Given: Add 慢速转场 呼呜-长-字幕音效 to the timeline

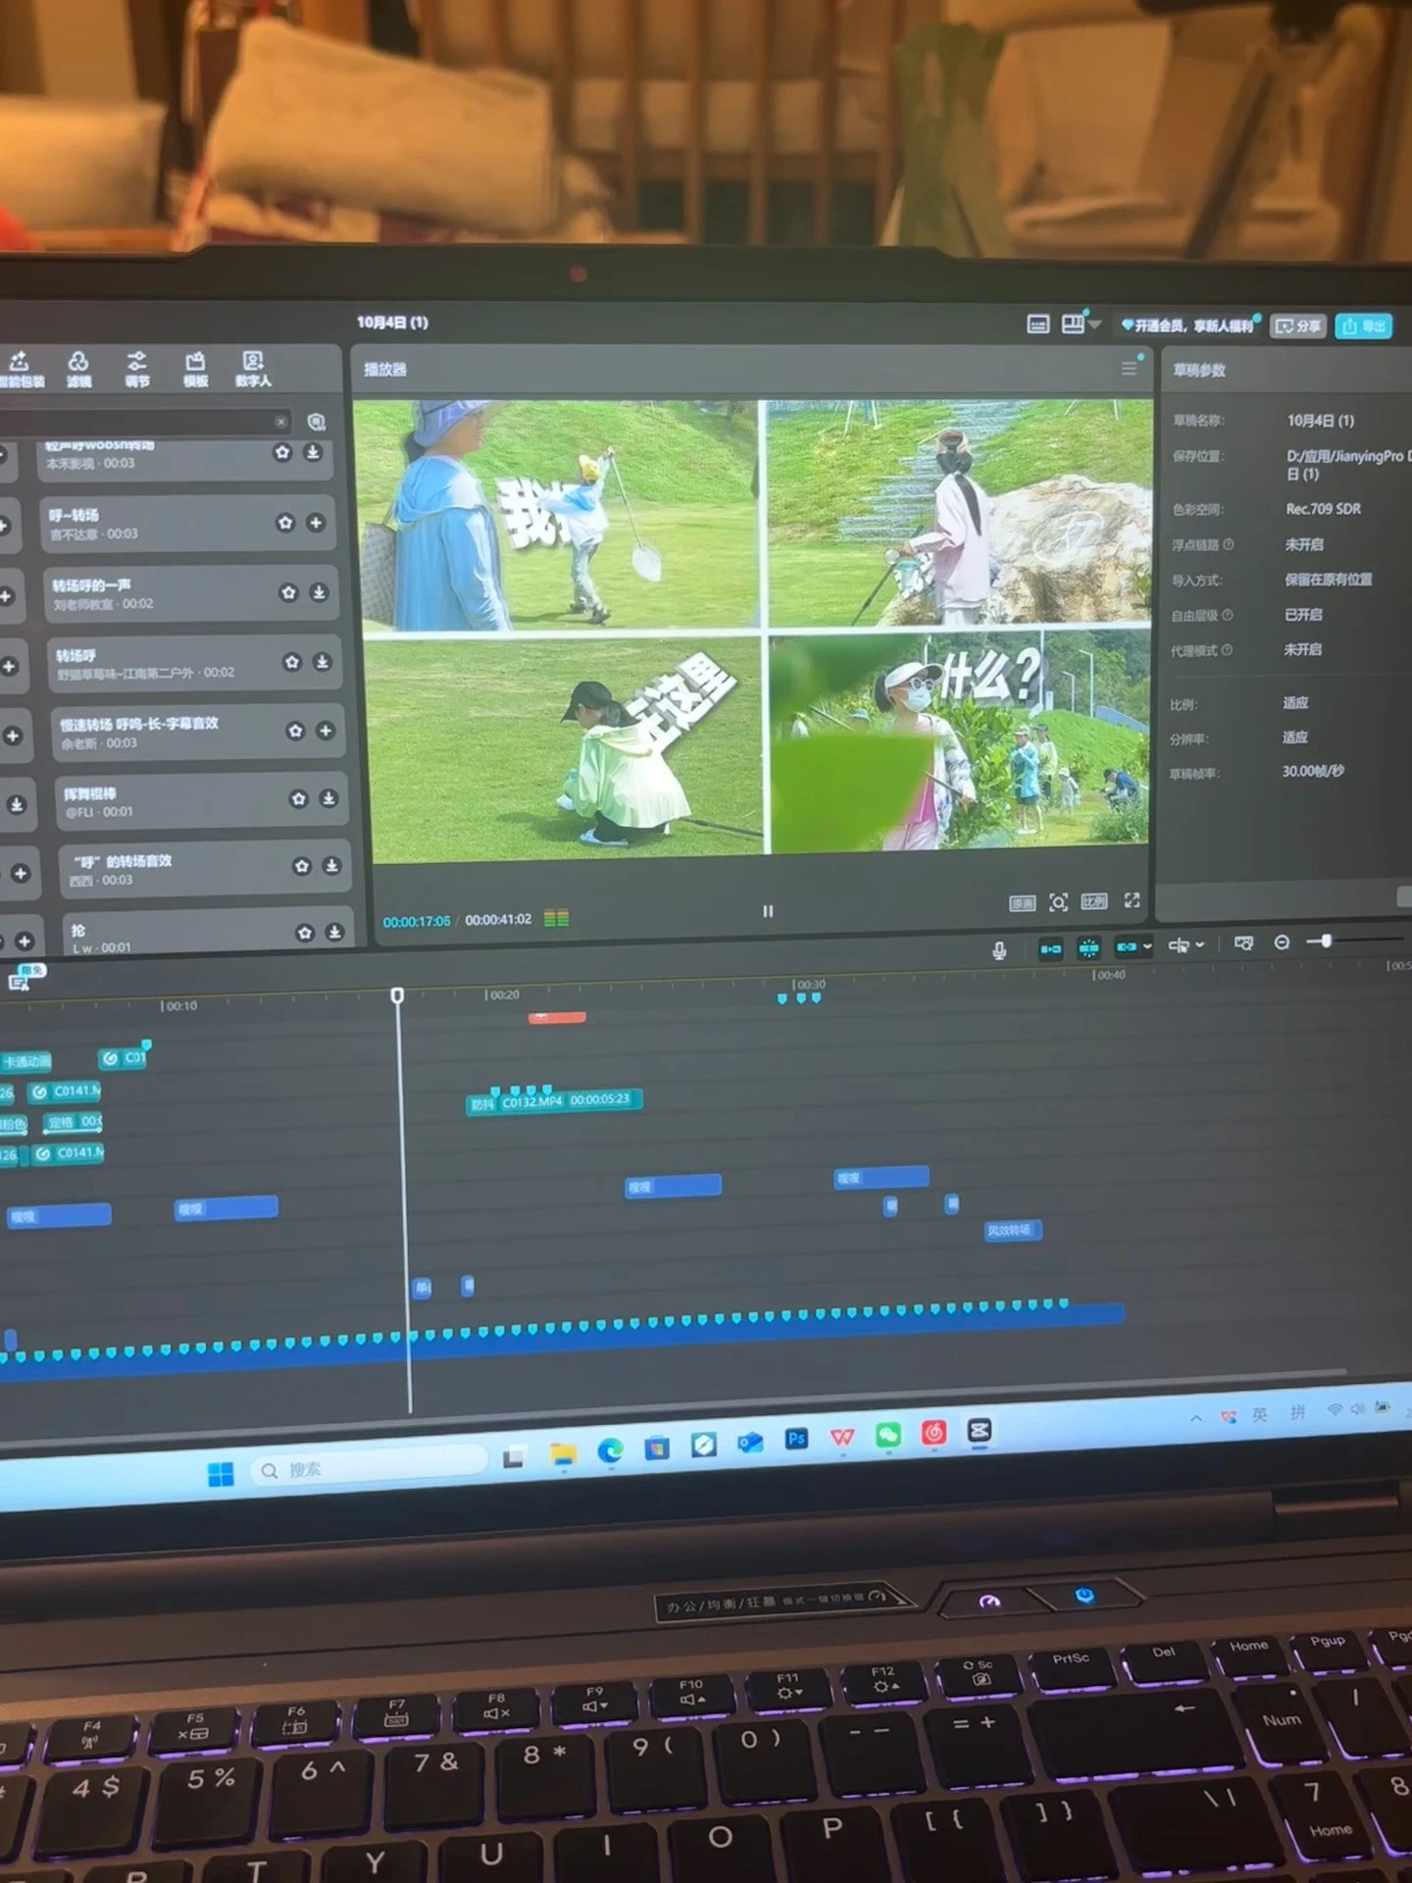Looking at the screenshot, I should 326,731.
